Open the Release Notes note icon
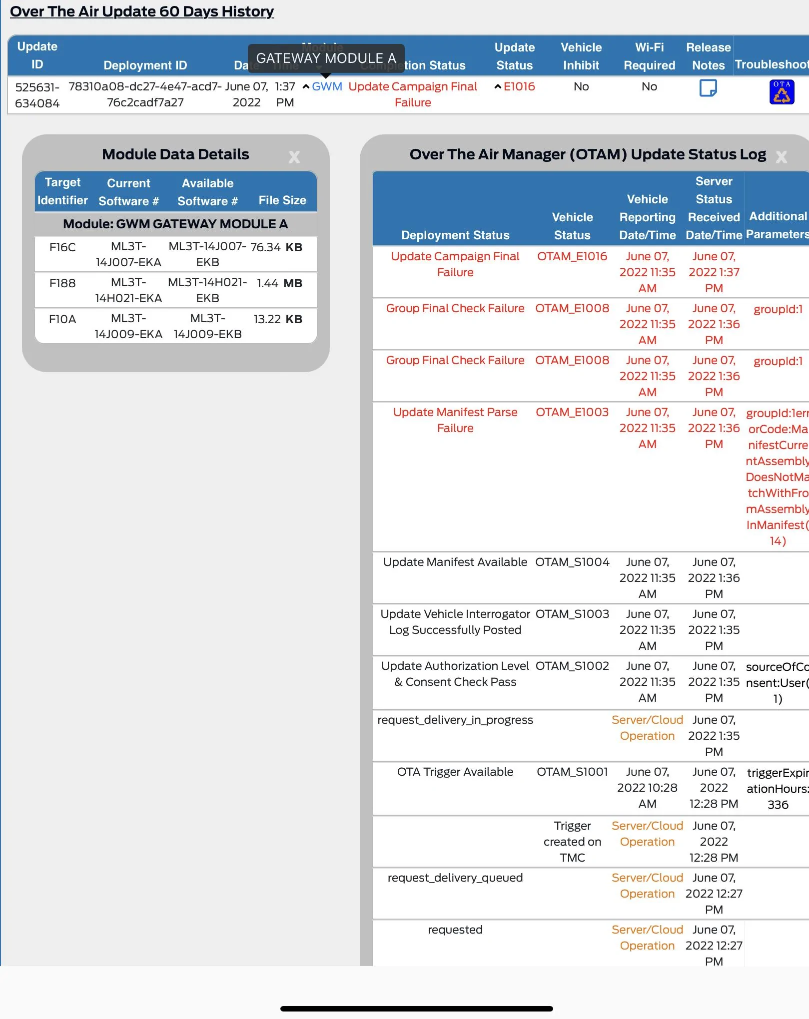Viewport: 809px width, 1019px height. click(708, 88)
